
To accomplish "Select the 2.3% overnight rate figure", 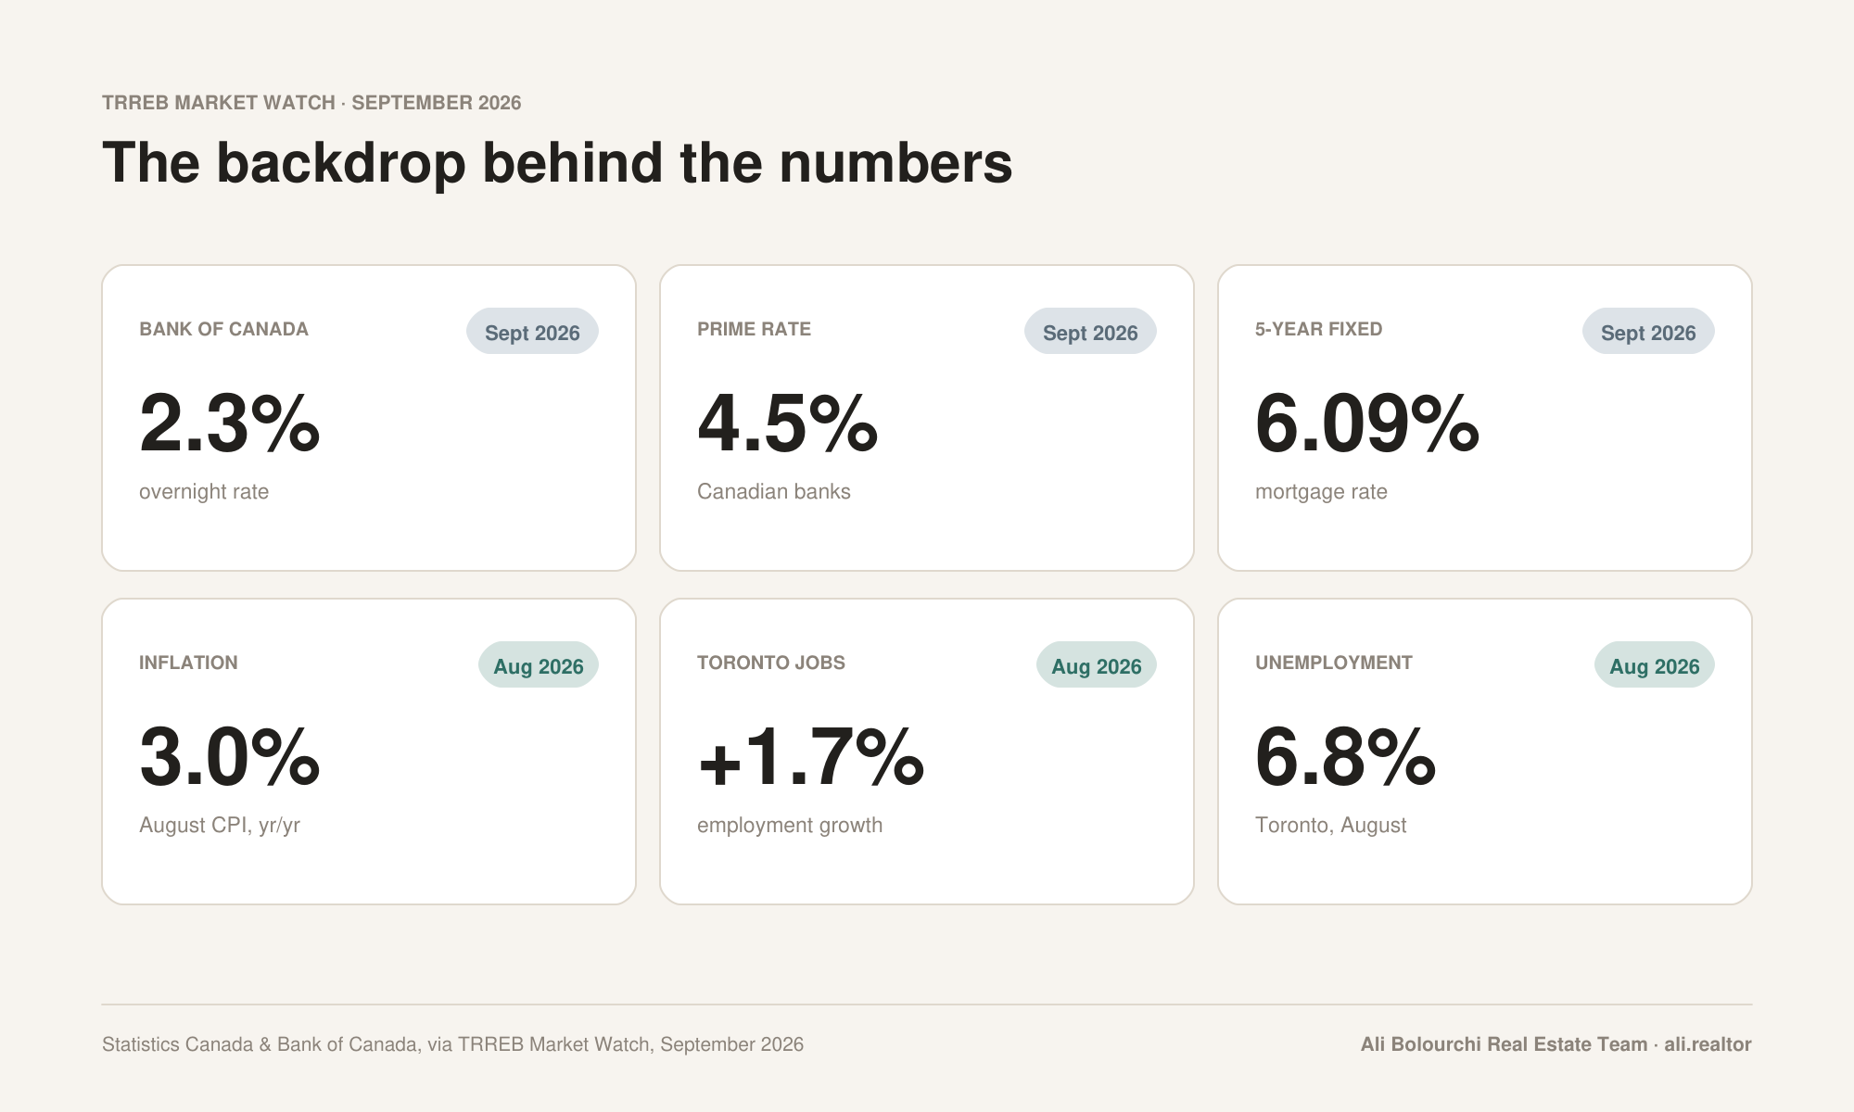I will coord(230,423).
